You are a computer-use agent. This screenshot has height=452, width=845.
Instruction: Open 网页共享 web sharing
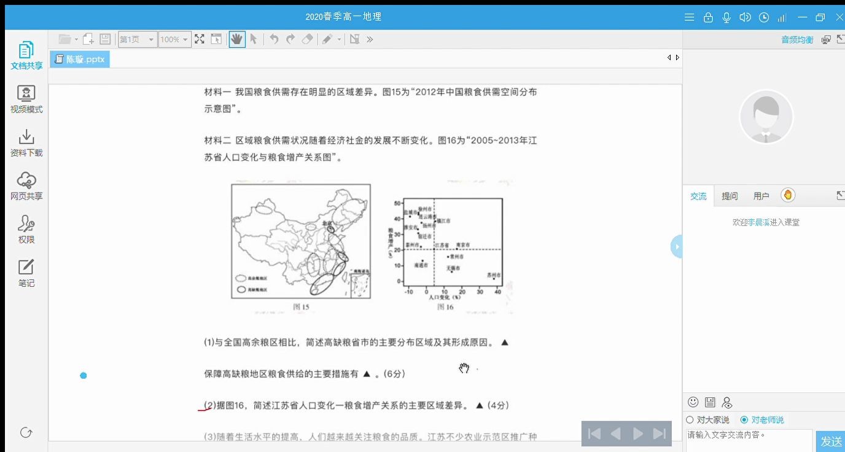click(26, 186)
